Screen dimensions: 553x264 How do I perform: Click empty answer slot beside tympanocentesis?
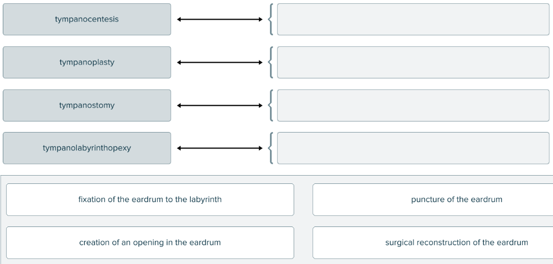413,19
